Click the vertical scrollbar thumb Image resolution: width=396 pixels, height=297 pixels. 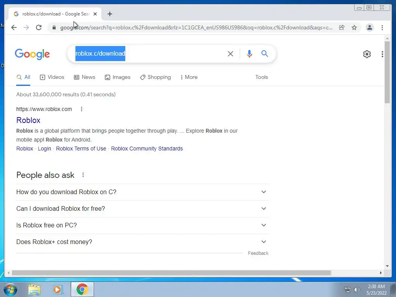tap(387, 72)
